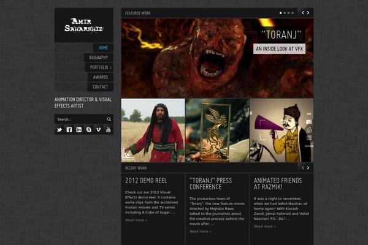
Task: Click the 'Recent Work' section label
Action: pyautogui.click(x=136, y=168)
